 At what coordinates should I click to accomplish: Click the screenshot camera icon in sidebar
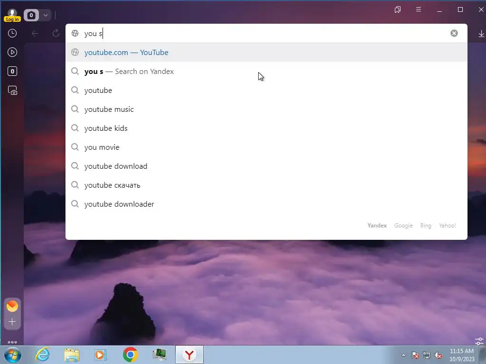(12, 91)
